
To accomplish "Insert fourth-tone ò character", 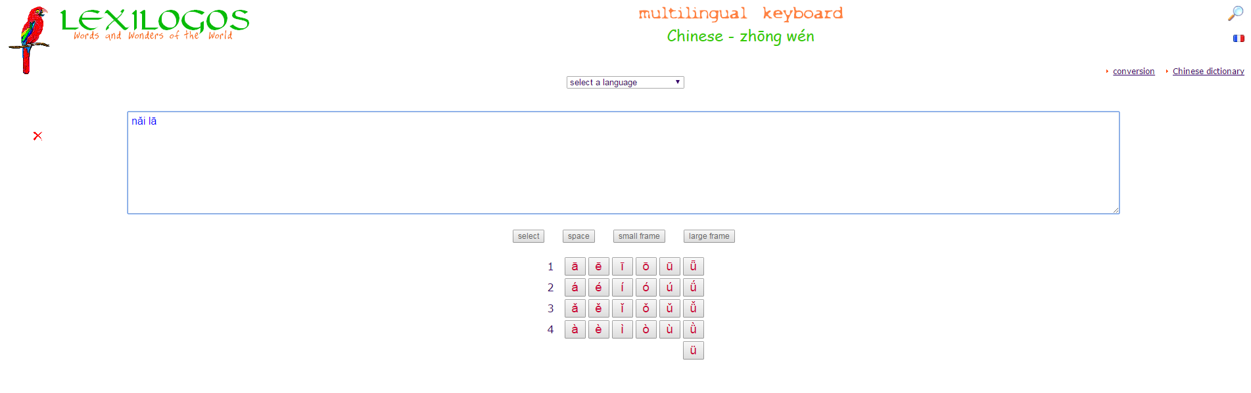I will click(646, 329).
